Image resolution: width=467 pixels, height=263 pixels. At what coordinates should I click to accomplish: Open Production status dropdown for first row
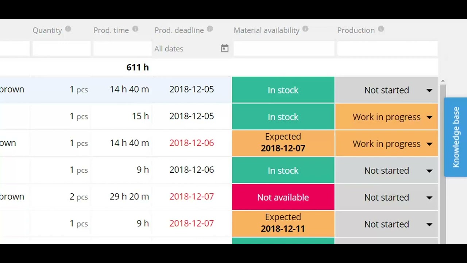(429, 90)
